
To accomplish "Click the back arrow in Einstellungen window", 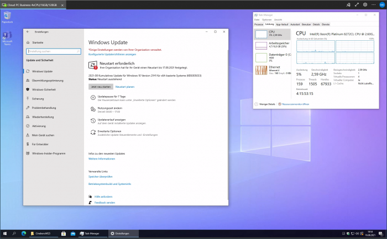I will (x=28, y=31).
